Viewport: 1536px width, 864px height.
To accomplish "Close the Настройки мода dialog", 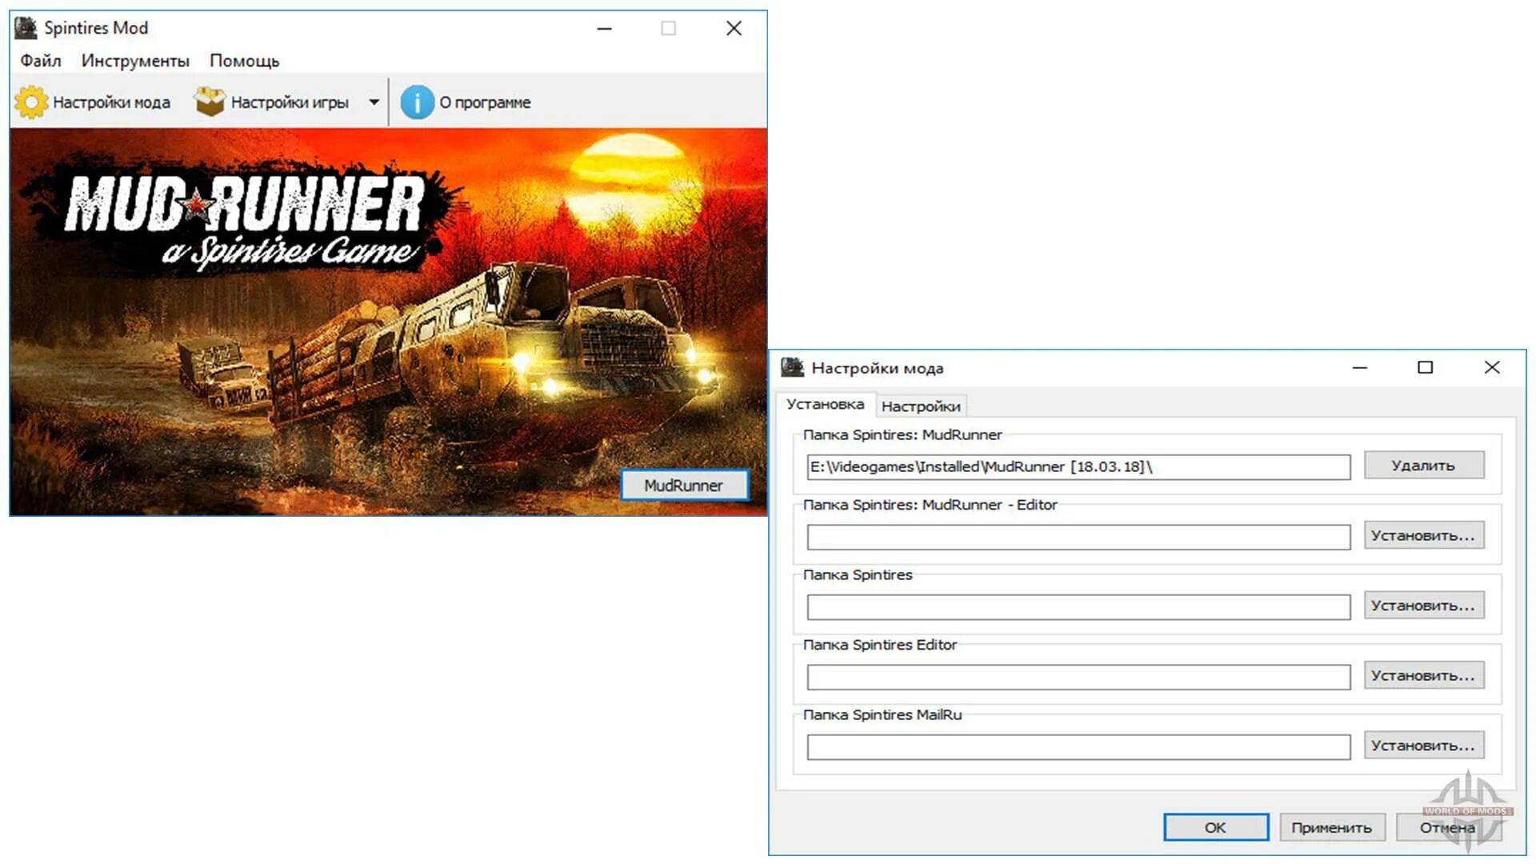I will point(1492,368).
